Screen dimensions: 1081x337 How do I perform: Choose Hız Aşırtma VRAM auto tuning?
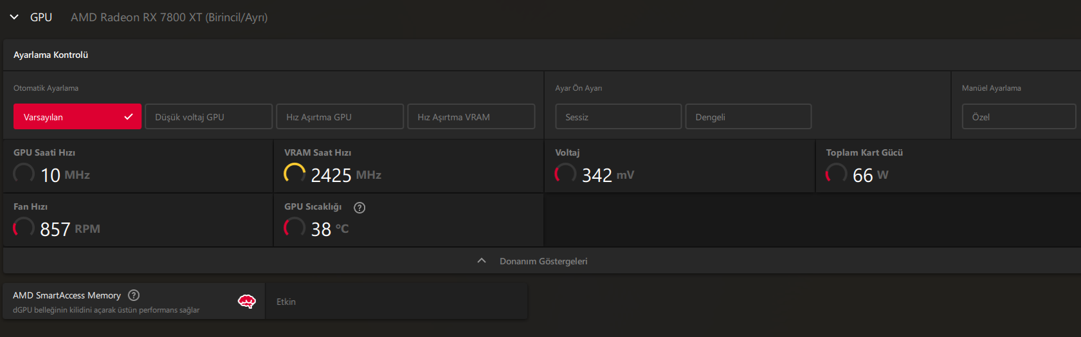pyautogui.click(x=471, y=117)
